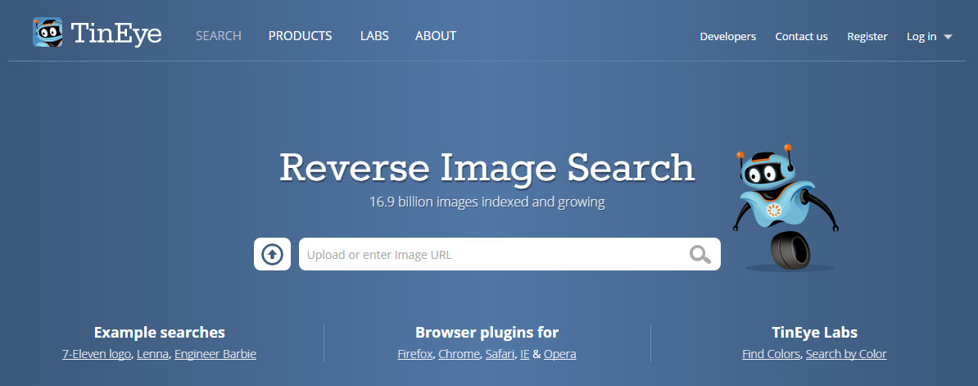This screenshot has height=386, width=978.
Task: Get the Opera browser plugin
Action: pos(560,354)
